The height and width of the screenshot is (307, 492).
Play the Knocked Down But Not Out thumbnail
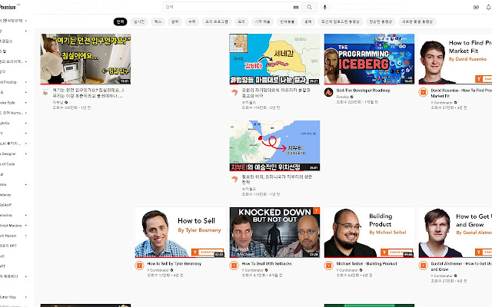(x=274, y=233)
